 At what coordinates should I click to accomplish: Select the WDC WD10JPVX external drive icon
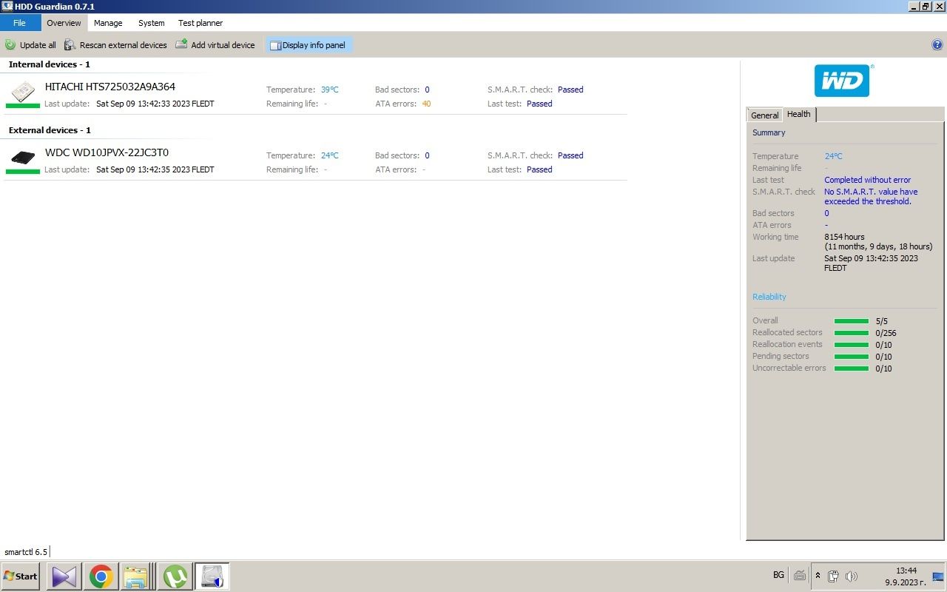tap(23, 158)
